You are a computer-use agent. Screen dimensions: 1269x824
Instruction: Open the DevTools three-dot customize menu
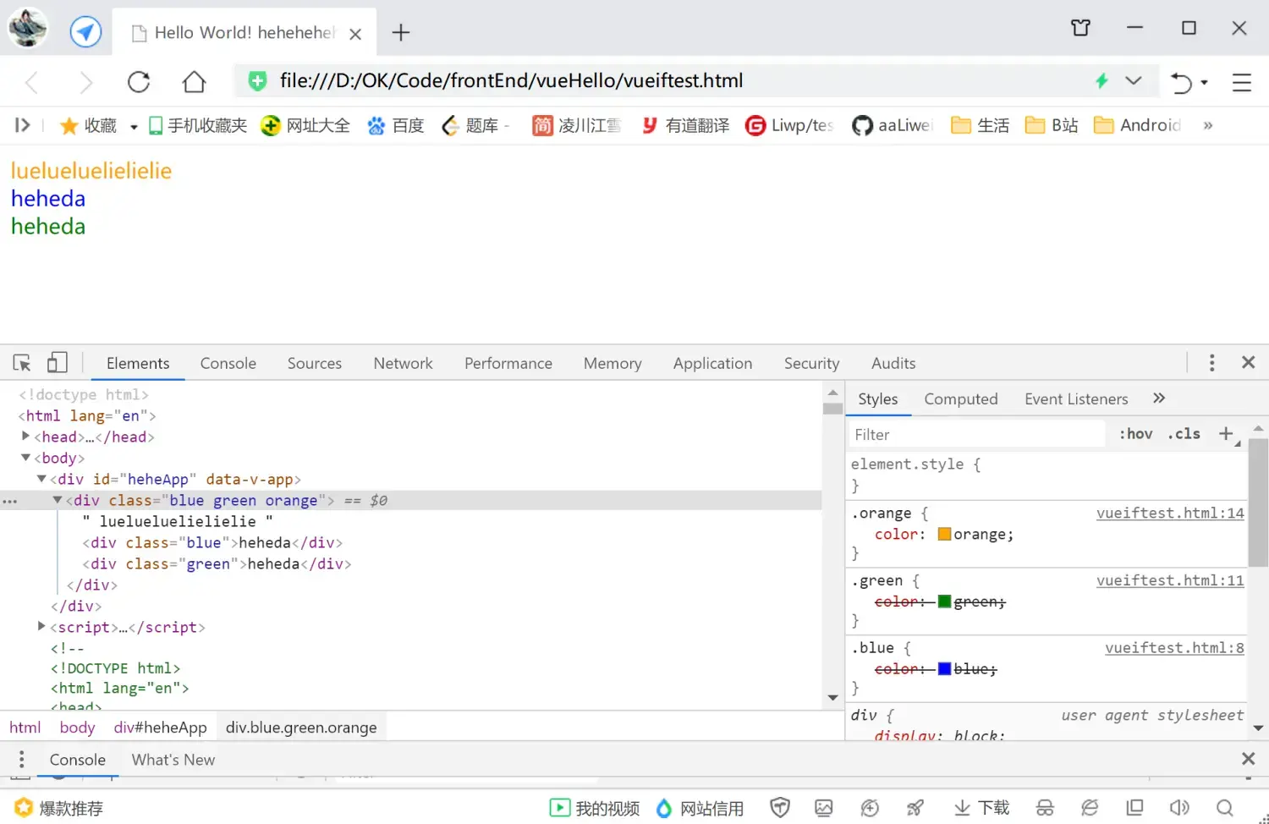pyautogui.click(x=1211, y=363)
